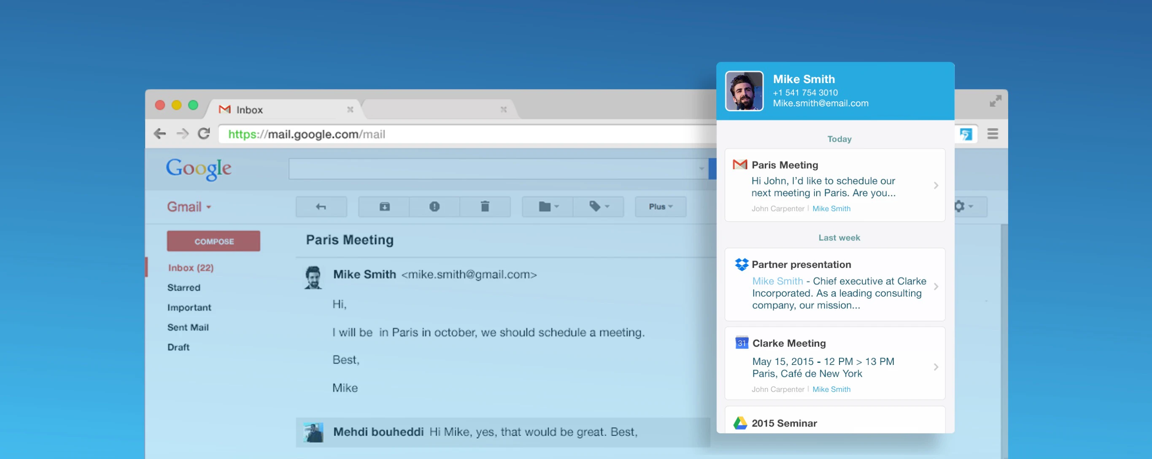This screenshot has width=1152, height=459.
Task: Enter fullscreen with expand arrows icon
Action: (x=995, y=101)
